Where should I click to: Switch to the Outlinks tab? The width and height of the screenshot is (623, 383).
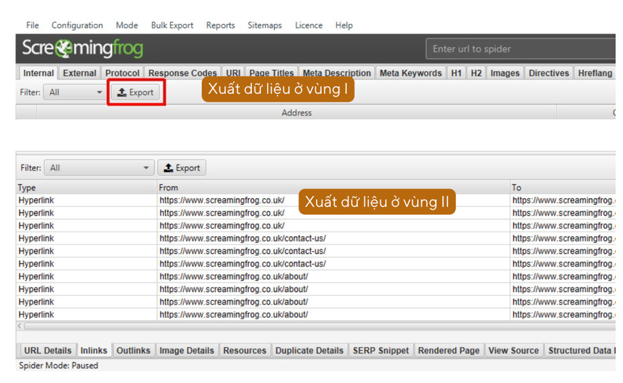coord(133,350)
